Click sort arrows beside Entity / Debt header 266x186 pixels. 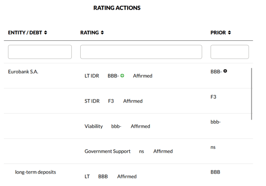coord(45,33)
